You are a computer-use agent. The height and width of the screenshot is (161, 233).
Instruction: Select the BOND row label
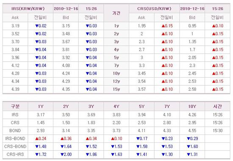tap(15, 131)
